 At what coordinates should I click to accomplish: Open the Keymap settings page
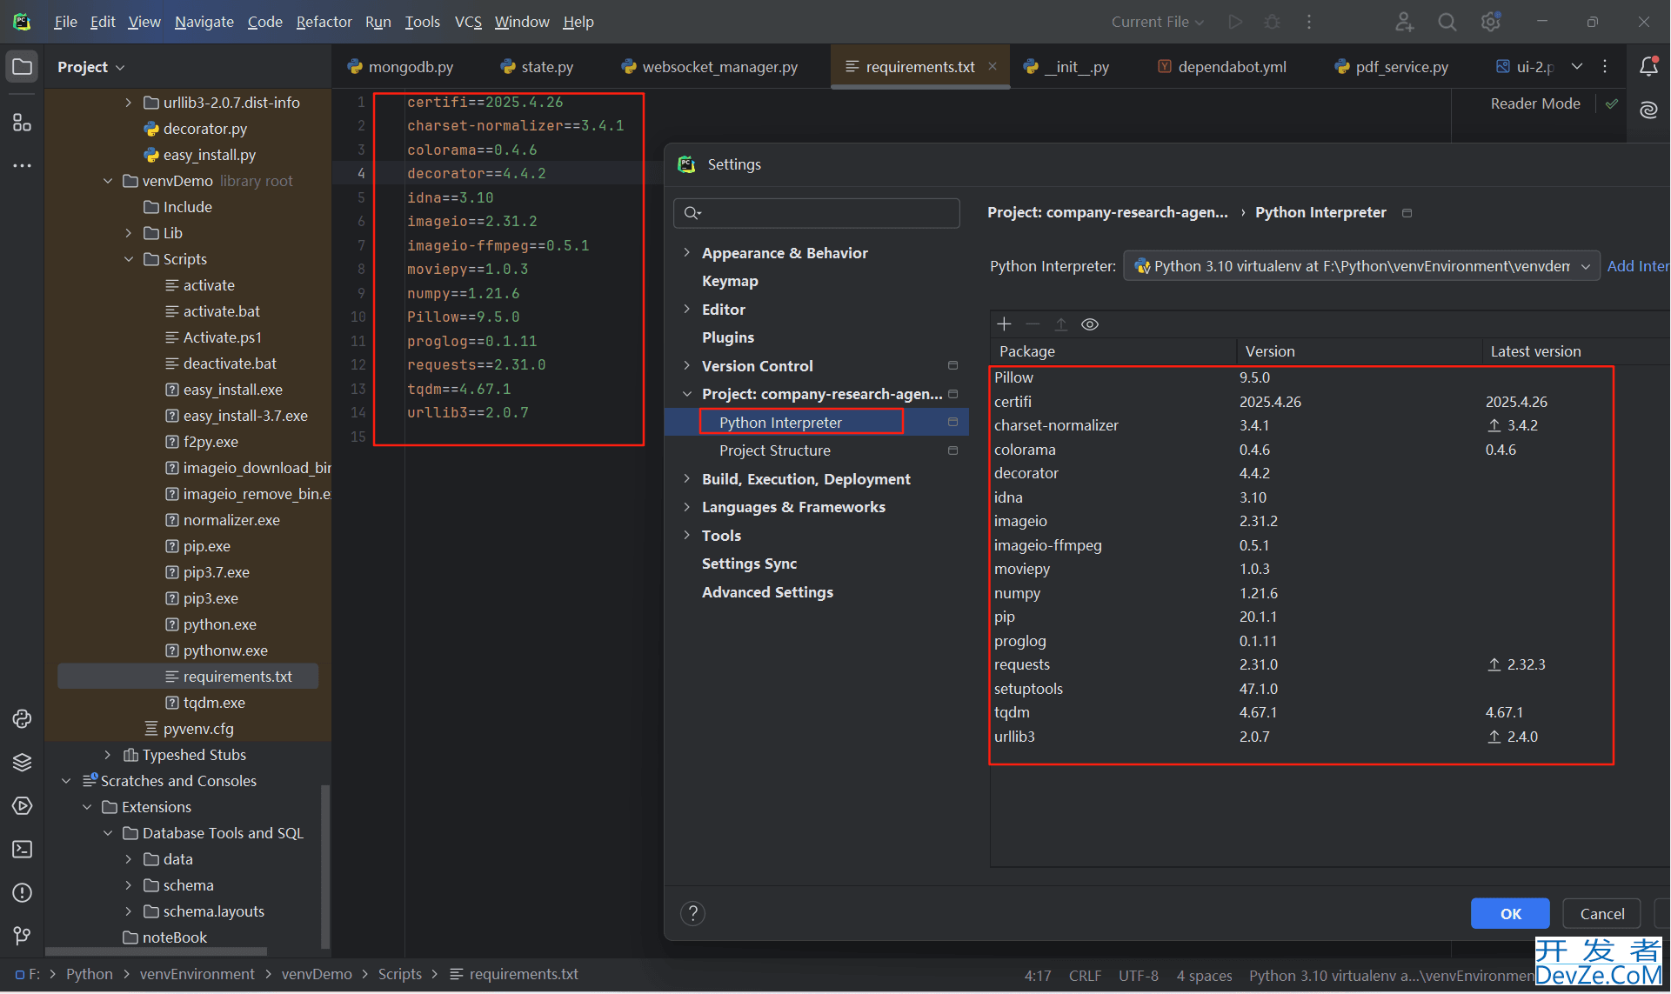tap(730, 281)
